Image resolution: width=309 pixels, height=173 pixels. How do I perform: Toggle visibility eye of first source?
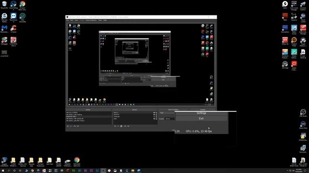(x=154, y=113)
